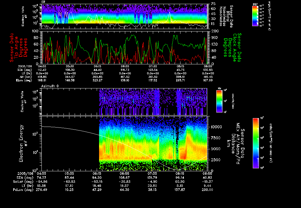Viewport: 301px width, 208px height.
Task: Click the 'PdLon (deg)' row header
Action: coord(23,189)
